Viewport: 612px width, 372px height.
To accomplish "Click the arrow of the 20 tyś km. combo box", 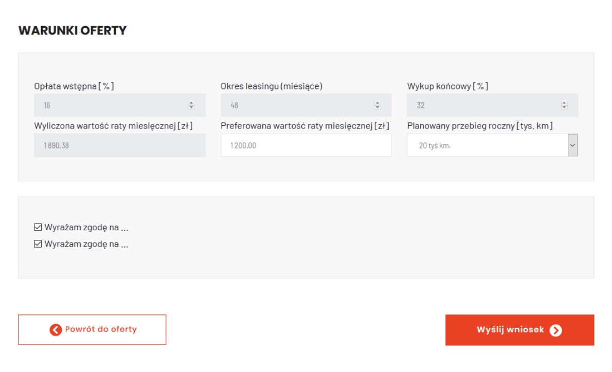I will coord(572,145).
